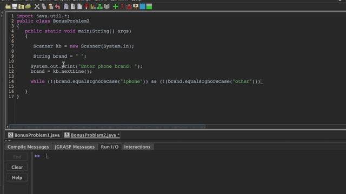Viewport: 346px width, 194px height.
Task: Click the 'import java.util.*;' line
Action: pyautogui.click(x=43, y=16)
